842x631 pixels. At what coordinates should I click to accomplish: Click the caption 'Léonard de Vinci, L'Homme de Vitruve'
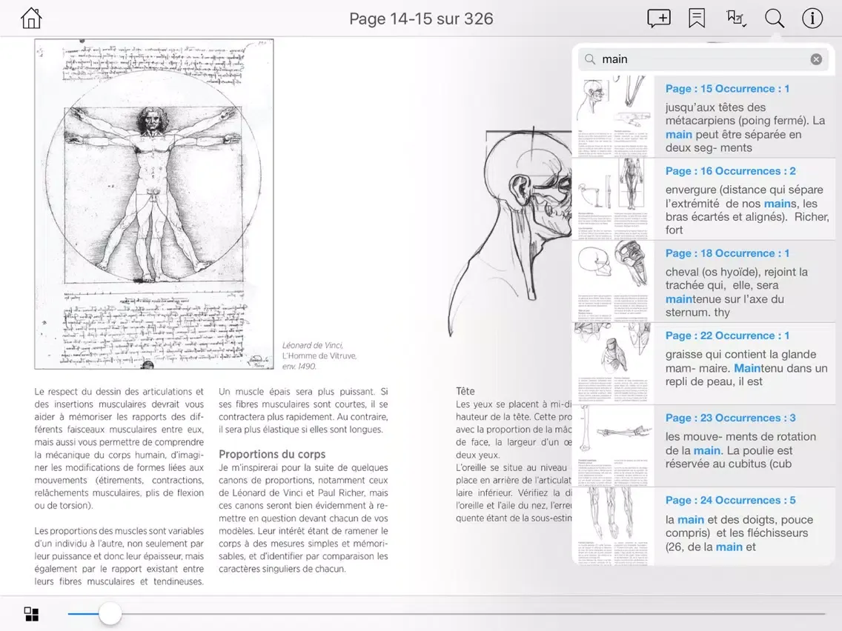[x=319, y=350]
